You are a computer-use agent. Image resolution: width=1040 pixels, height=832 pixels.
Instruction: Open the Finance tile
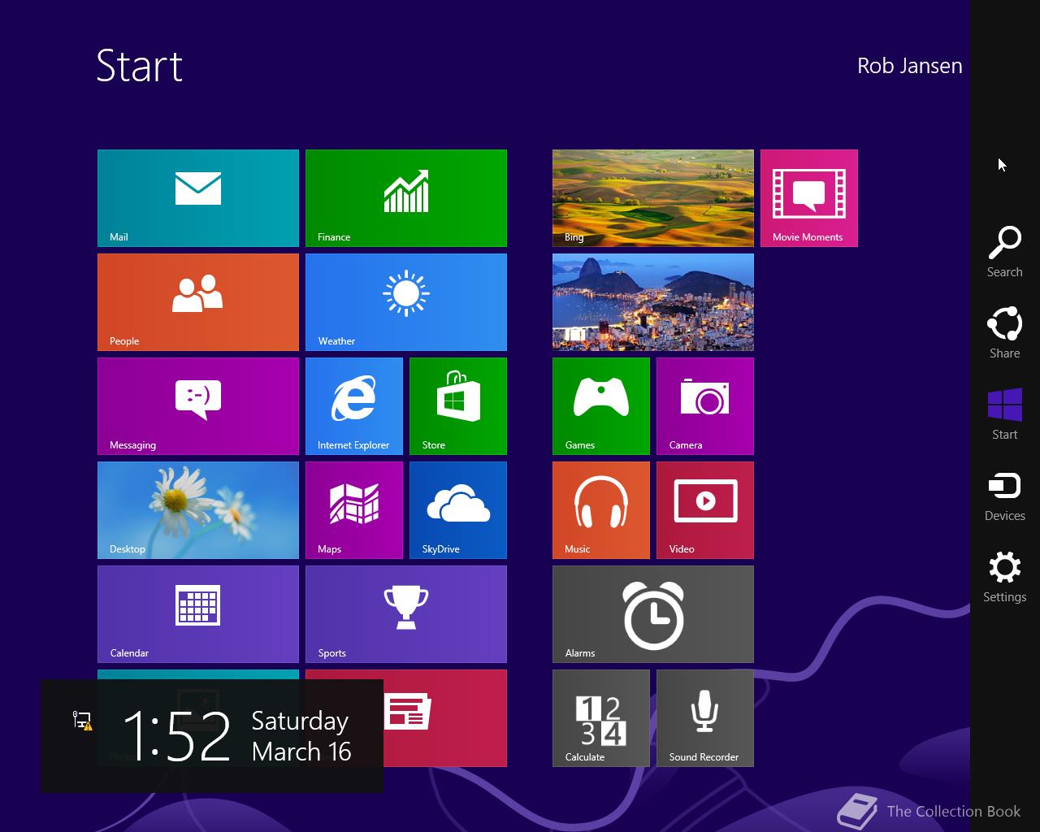click(x=406, y=198)
